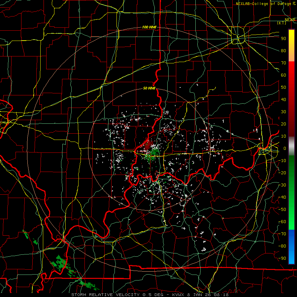Click the -90 knot scale label

[282, 258]
